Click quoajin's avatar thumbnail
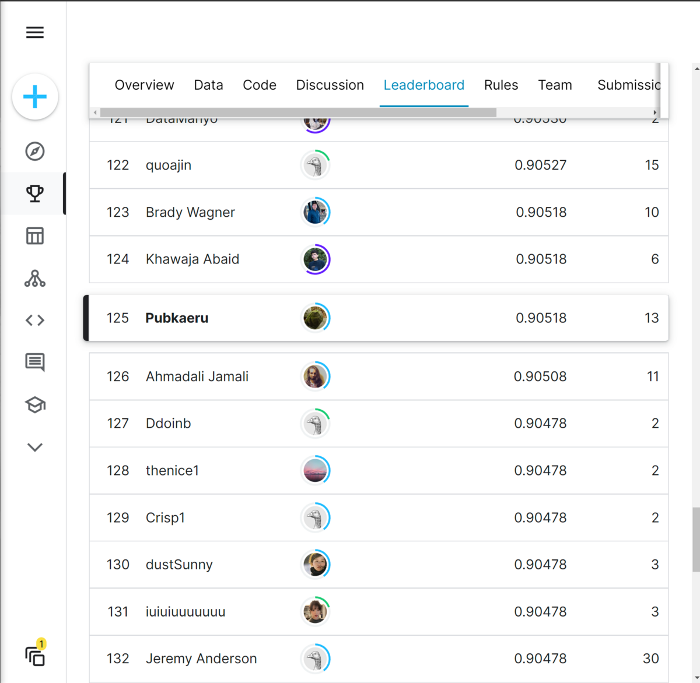The width and height of the screenshot is (700, 683). (x=315, y=165)
